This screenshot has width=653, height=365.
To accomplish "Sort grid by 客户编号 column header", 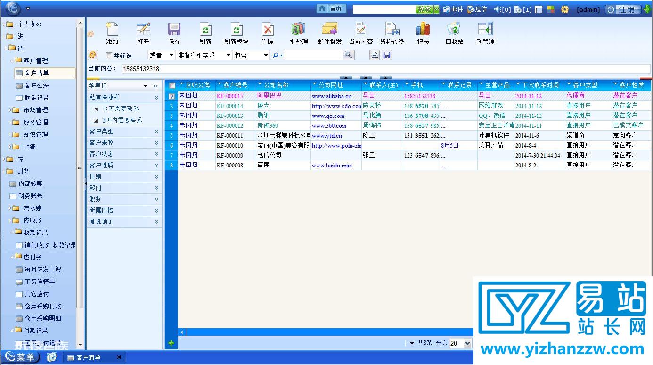I will [x=236, y=85].
